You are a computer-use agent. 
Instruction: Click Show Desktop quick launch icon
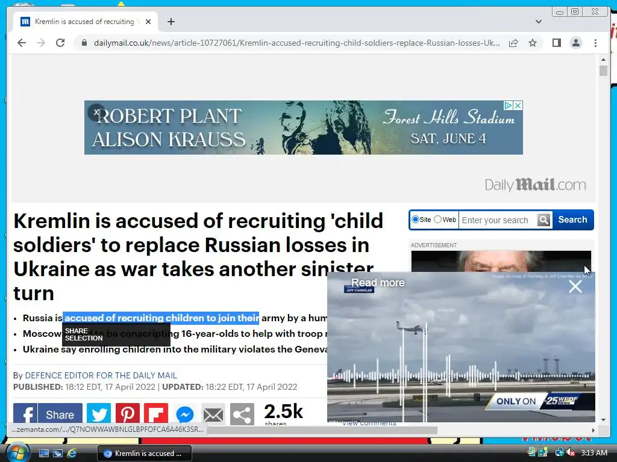point(43,454)
